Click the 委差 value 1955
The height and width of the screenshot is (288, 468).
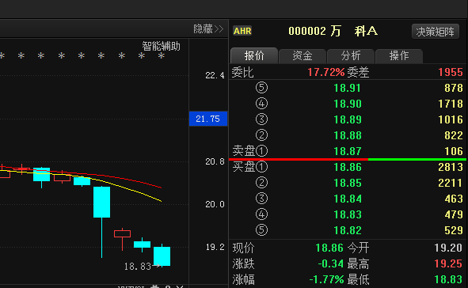pos(451,72)
